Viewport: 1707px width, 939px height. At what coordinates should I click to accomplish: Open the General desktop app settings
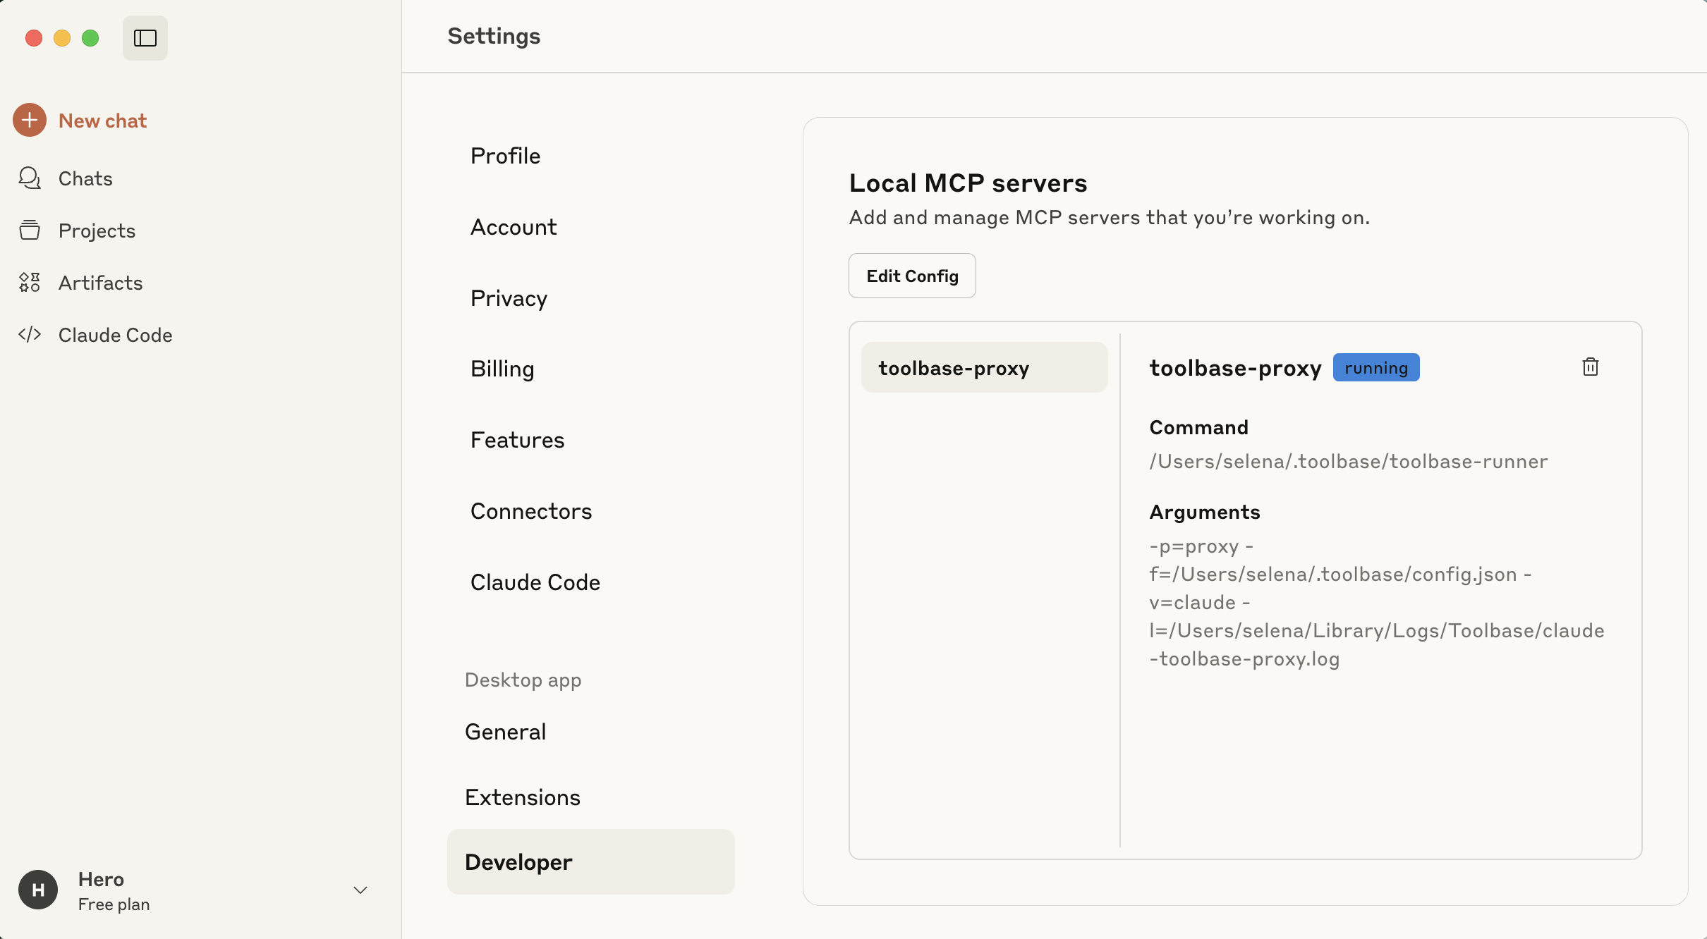pyautogui.click(x=505, y=732)
